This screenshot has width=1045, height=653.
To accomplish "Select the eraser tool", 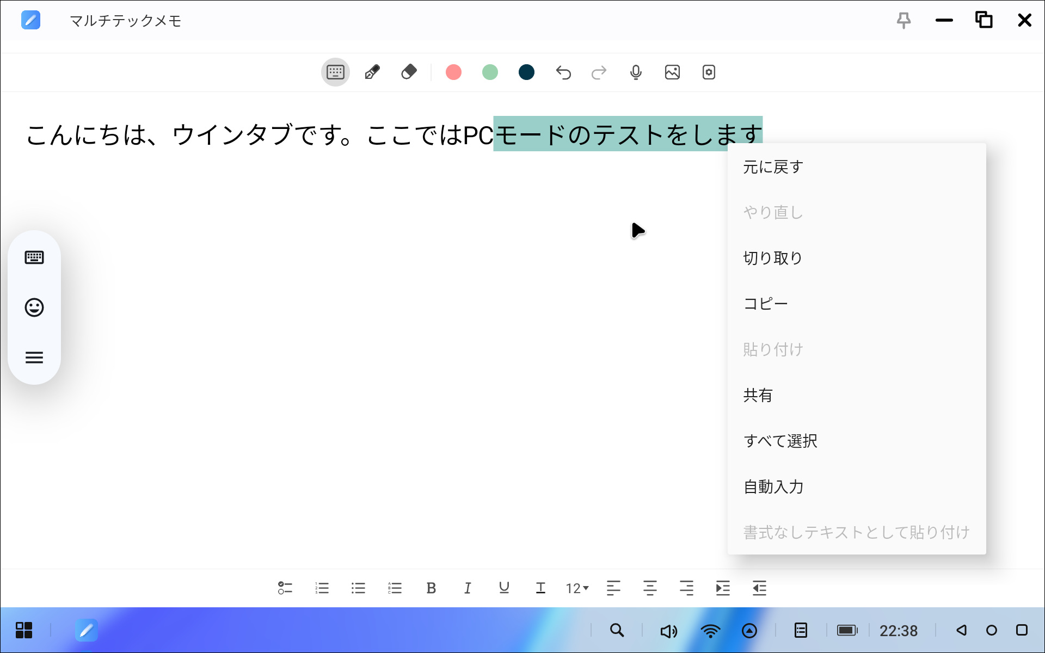I will coord(409,72).
